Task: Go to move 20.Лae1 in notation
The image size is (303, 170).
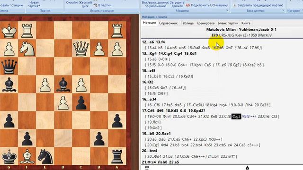Action: tap(163, 134)
